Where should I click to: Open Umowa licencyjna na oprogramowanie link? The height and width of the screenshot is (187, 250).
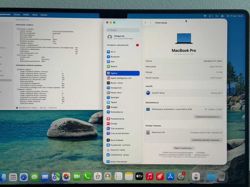pos(177,152)
